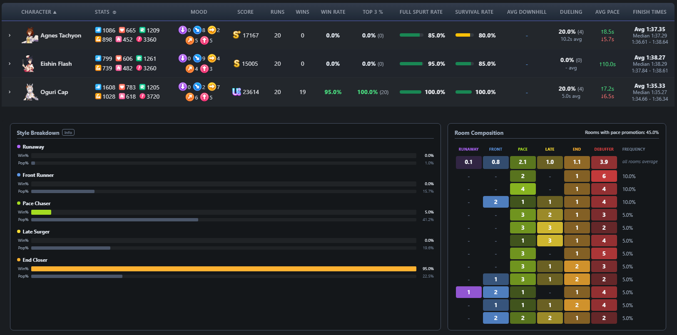677x335 pixels.
Task: Click the DEBUFFER column label
Action: pos(604,149)
